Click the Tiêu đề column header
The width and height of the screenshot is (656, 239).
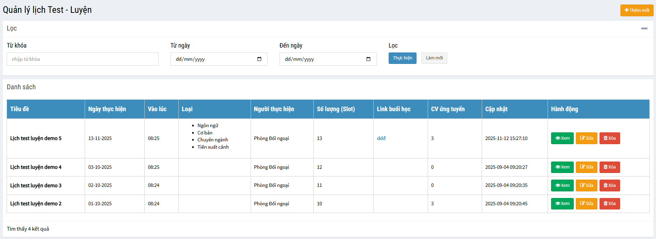[20, 109]
